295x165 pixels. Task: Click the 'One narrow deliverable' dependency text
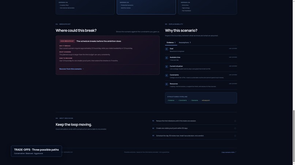coord(67,8)
